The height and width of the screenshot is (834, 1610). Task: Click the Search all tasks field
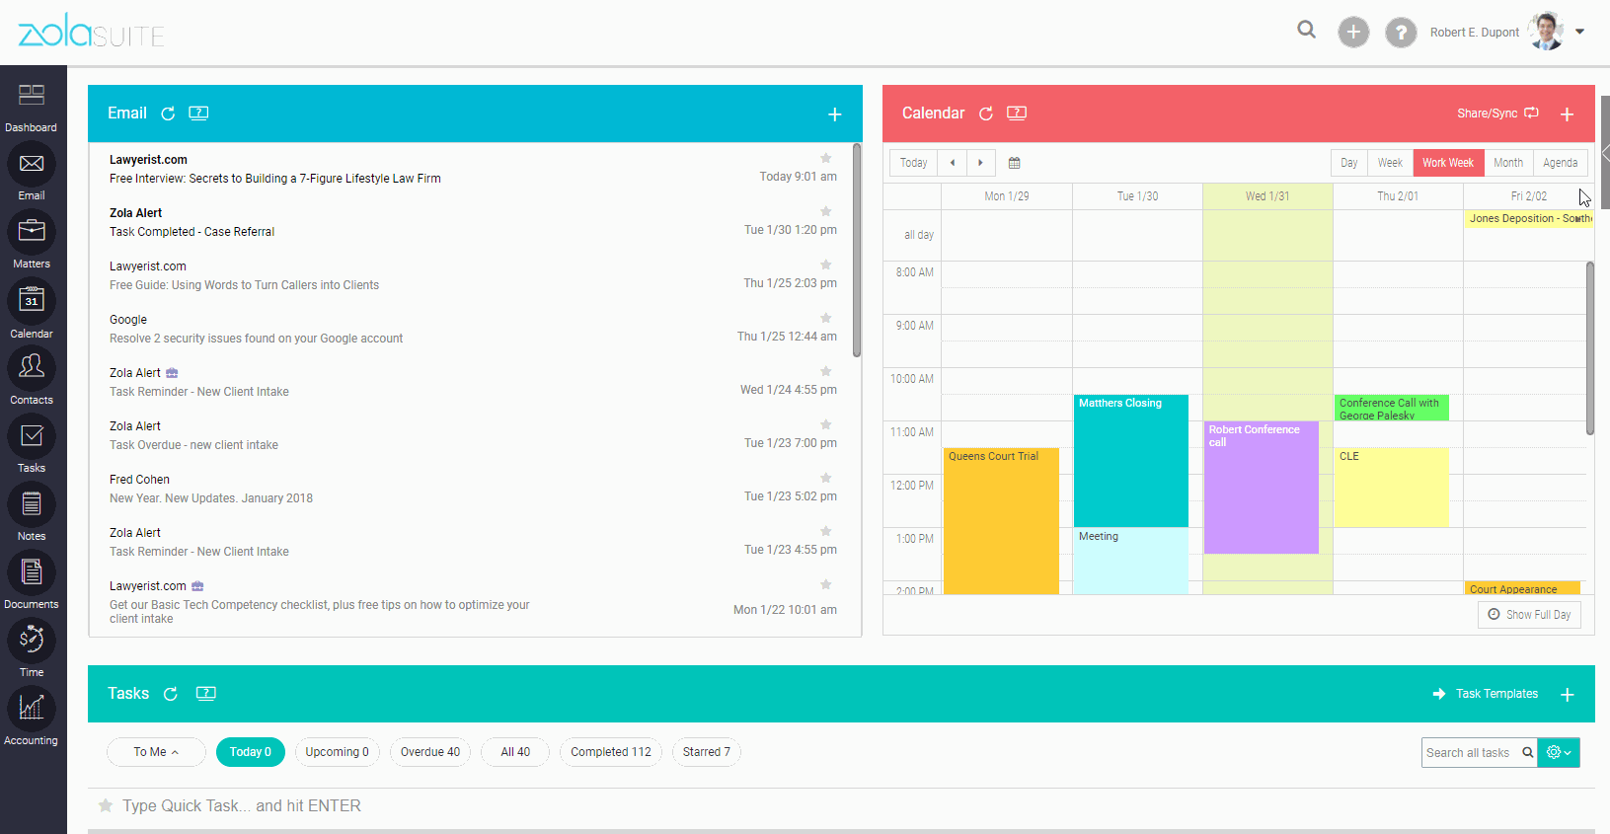tap(1472, 752)
